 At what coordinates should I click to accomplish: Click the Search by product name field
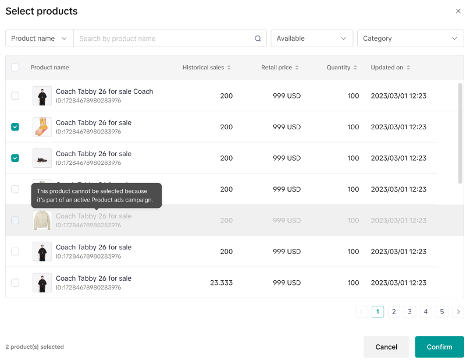pyautogui.click(x=163, y=38)
